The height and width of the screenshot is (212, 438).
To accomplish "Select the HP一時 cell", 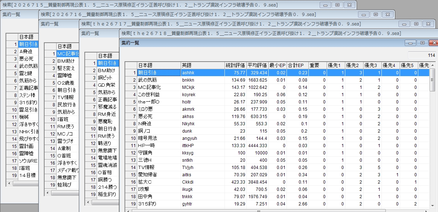I will (159, 145).
